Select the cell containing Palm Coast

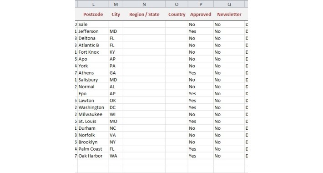[x=93, y=149]
